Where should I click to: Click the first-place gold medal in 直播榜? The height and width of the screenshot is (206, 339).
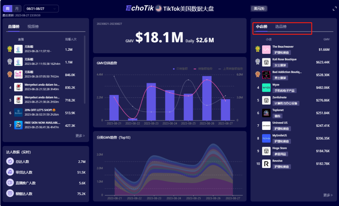tap(10, 49)
